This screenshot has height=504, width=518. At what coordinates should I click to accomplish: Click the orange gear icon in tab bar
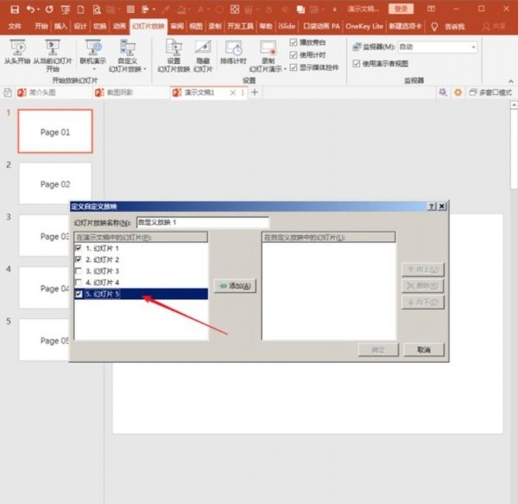click(x=458, y=93)
